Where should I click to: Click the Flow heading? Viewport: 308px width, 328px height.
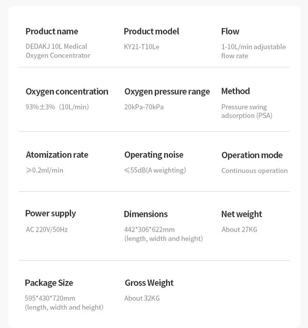[230, 32]
